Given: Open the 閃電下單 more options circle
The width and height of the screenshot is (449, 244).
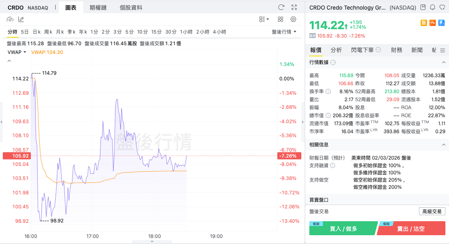Looking at the screenshot, I should click(x=378, y=50).
